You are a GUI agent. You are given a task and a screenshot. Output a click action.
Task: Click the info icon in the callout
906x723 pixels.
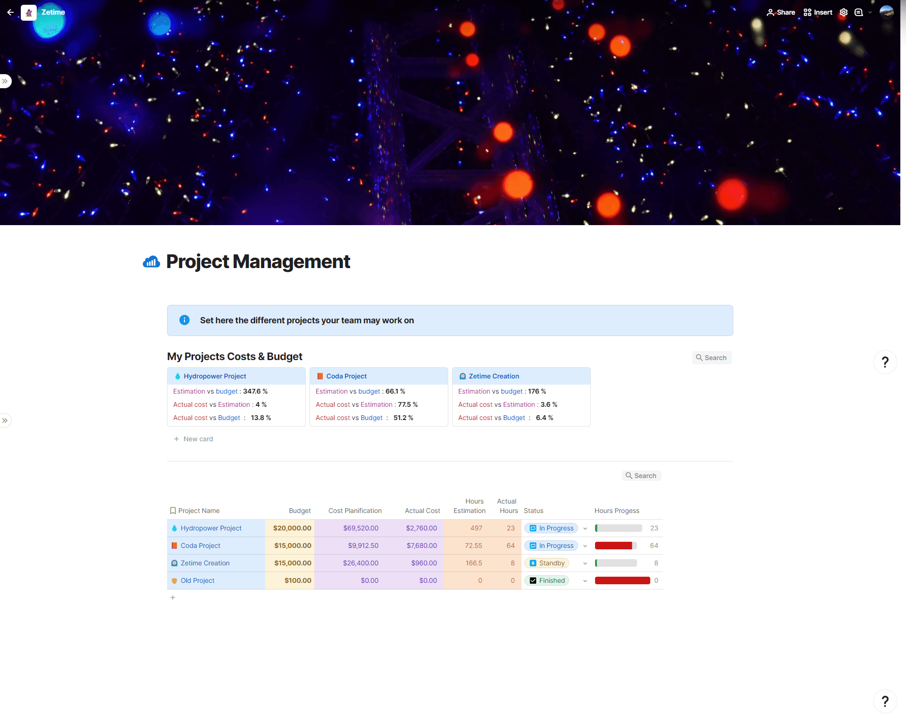pyautogui.click(x=185, y=320)
